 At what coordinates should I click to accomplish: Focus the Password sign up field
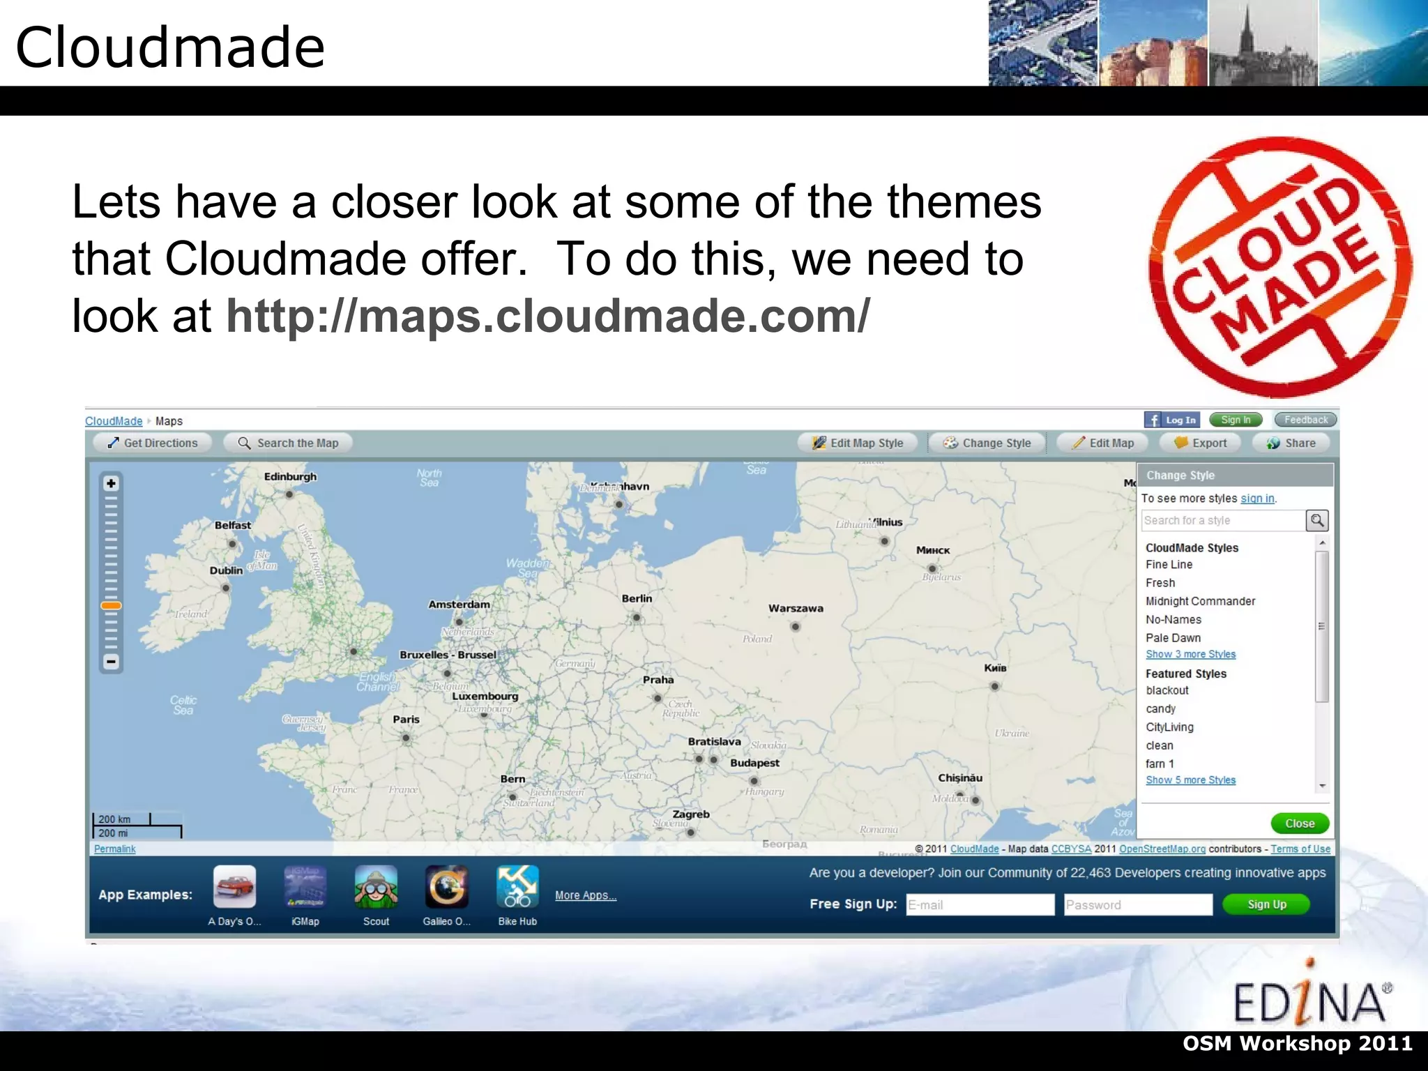[1139, 905]
